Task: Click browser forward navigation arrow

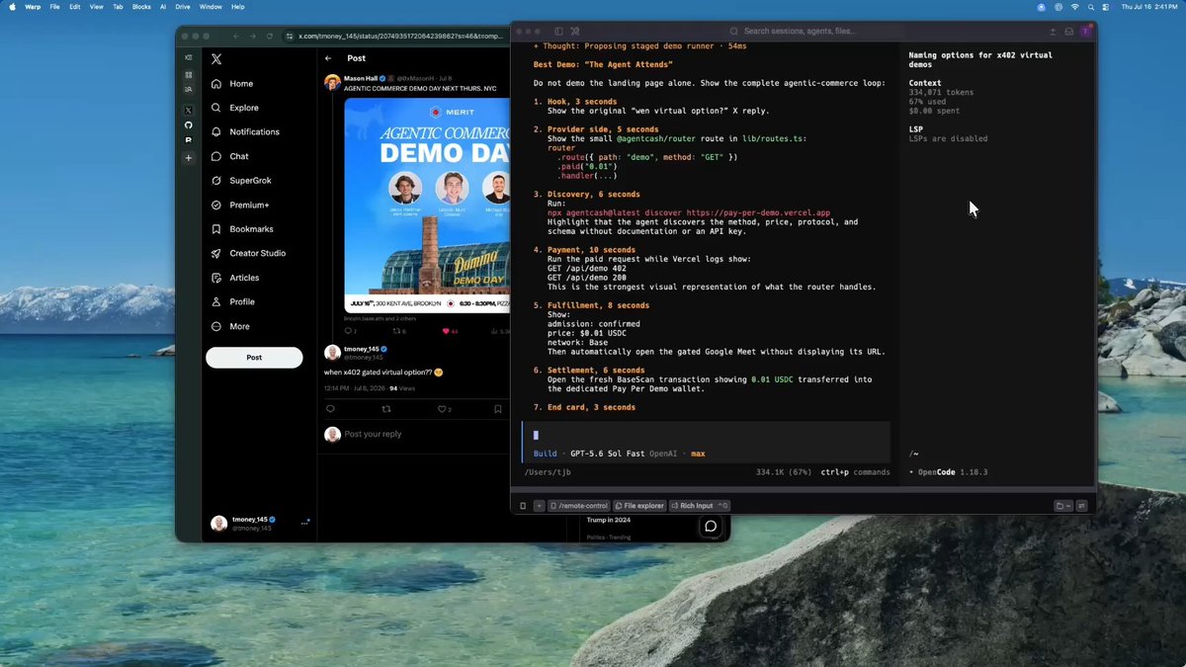Action: (253, 36)
